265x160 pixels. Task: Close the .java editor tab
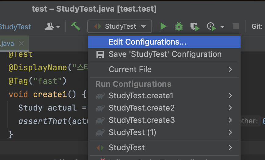pyautogui.click(x=21, y=43)
